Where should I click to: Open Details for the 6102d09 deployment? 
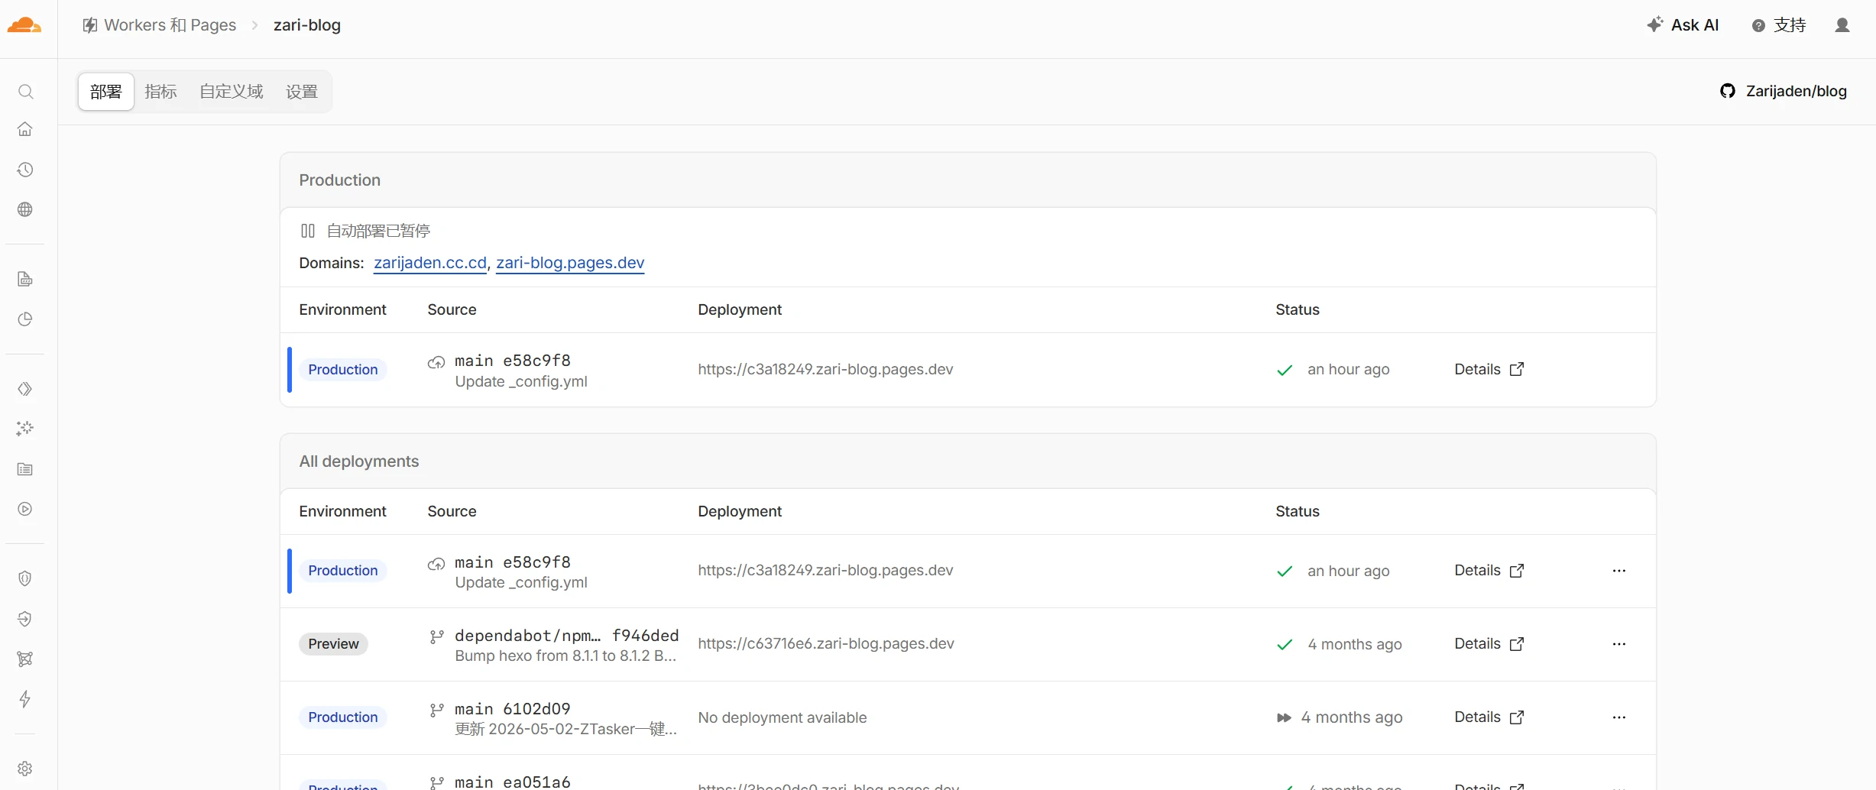point(1489,717)
